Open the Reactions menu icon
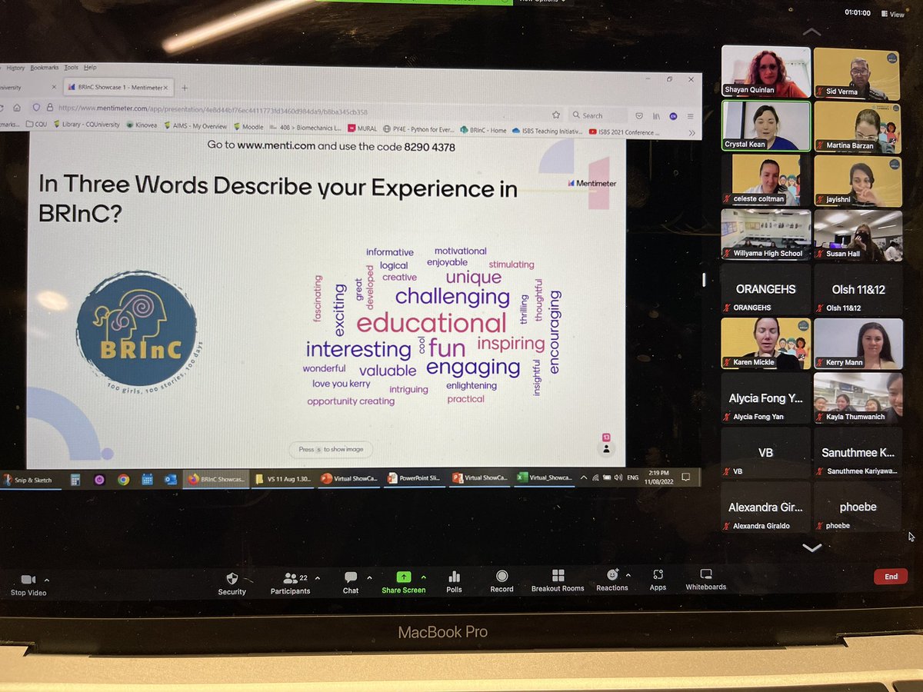The height and width of the screenshot is (692, 923). 612,575
